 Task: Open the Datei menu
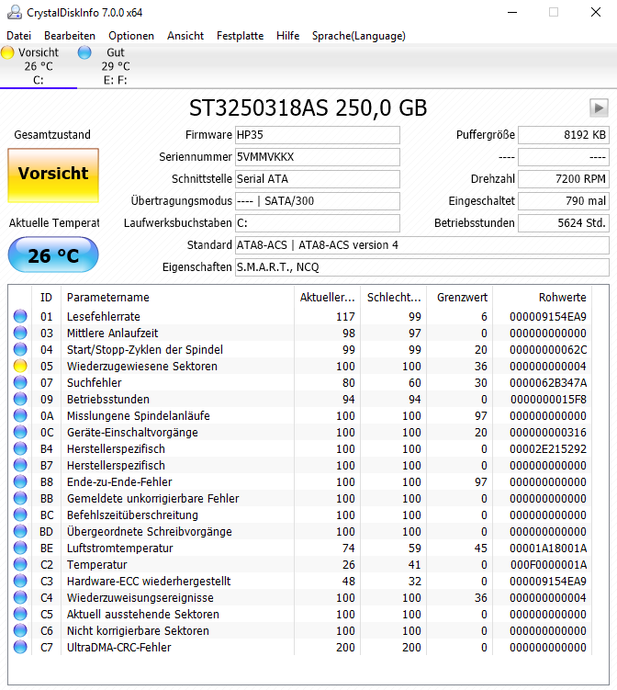coord(19,36)
